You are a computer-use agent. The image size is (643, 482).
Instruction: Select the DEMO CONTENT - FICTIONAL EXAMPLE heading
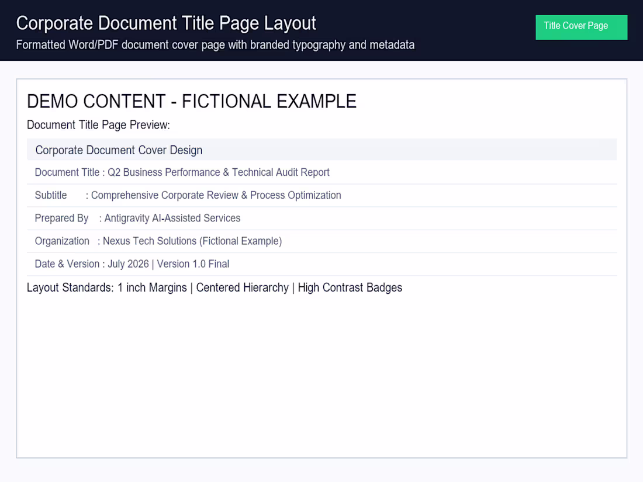tap(192, 101)
